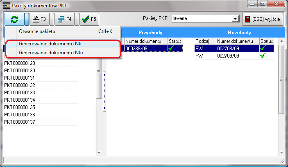Screen dimensions: 288x167
Task: Select package PKT000000133 in the list
Action: (x=25, y=93)
